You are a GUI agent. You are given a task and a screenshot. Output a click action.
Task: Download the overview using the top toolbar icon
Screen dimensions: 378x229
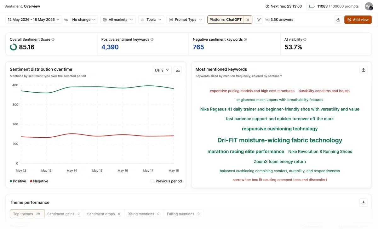point(338,20)
